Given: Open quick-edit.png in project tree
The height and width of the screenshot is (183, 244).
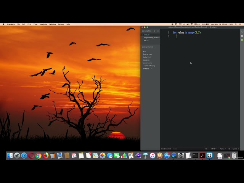Looking at the screenshot, I should click(149, 66).
